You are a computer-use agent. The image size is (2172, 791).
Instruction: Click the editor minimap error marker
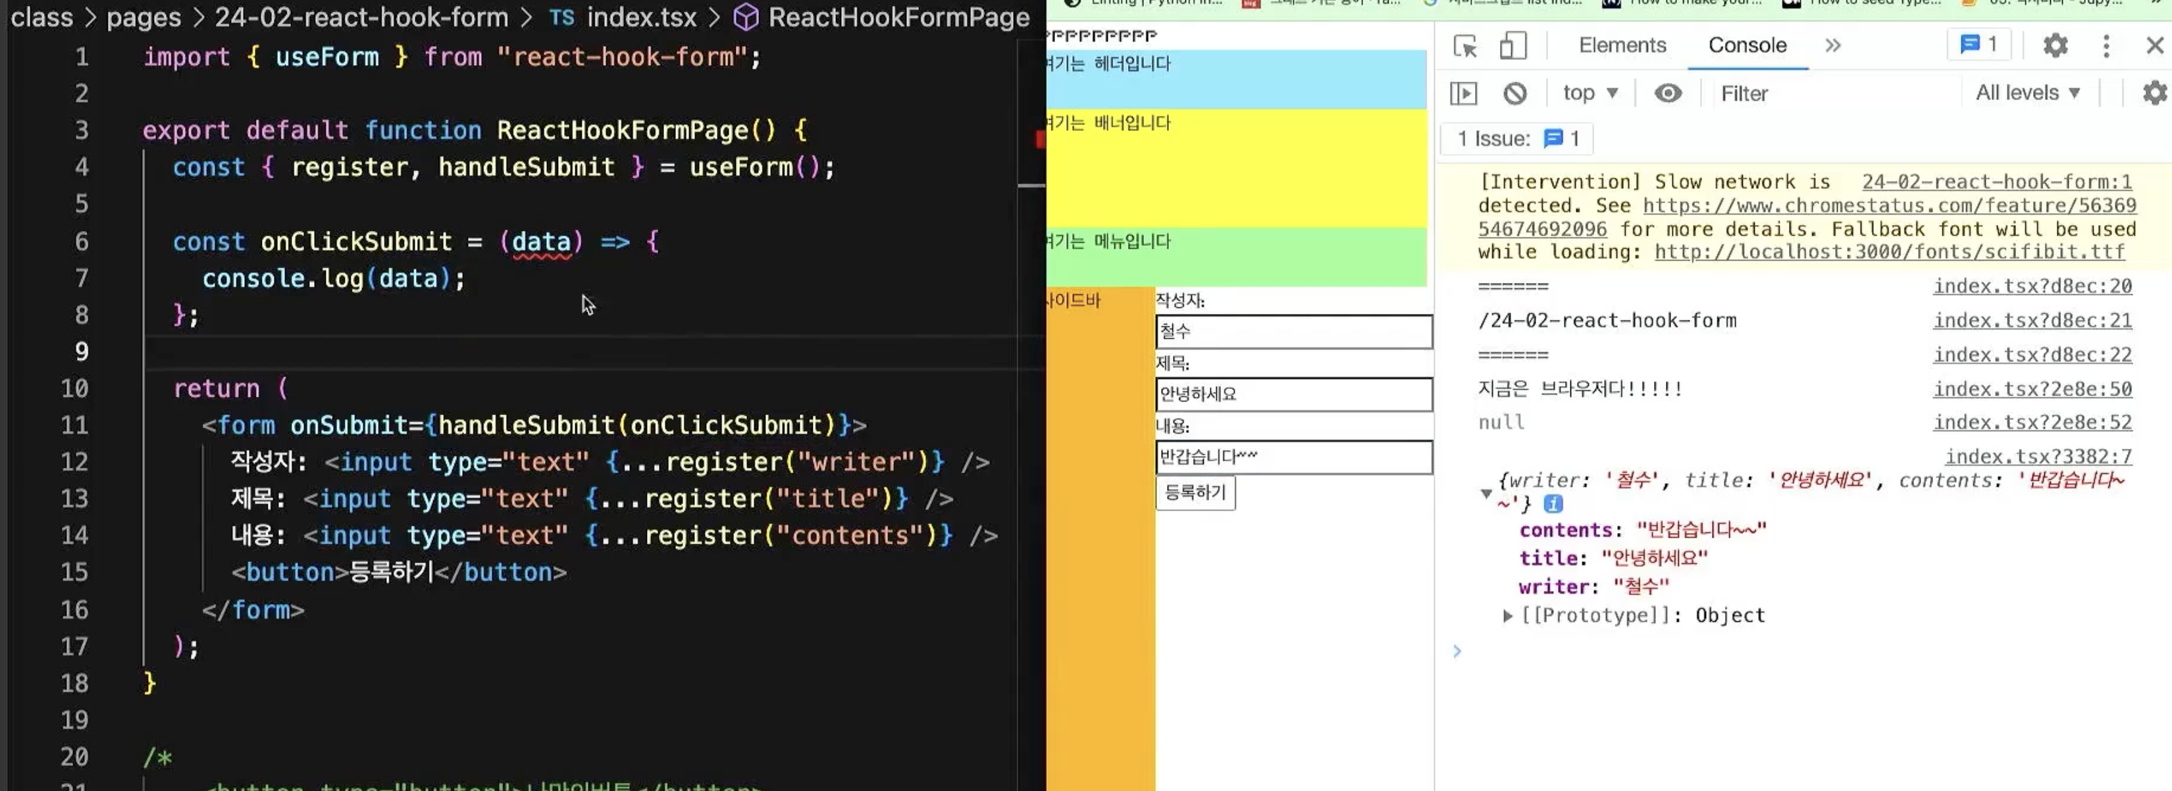pos(1041,139)
